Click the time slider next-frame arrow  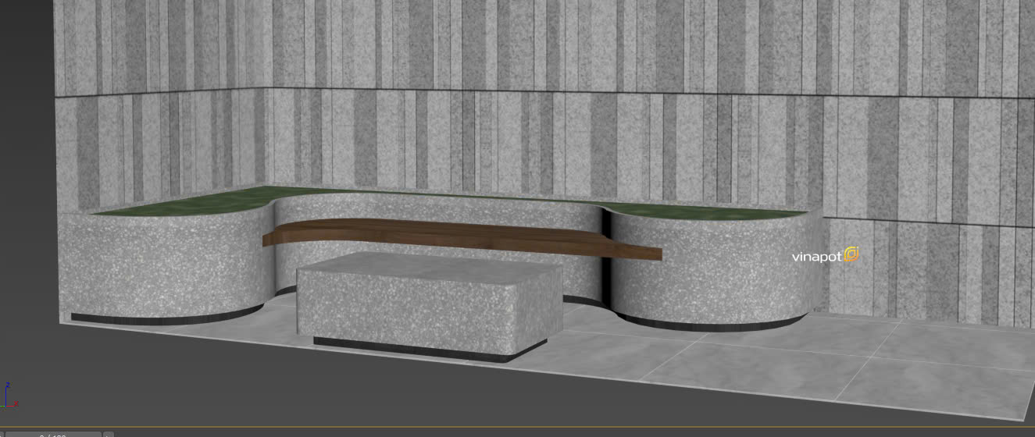click(x=109, y=434)
